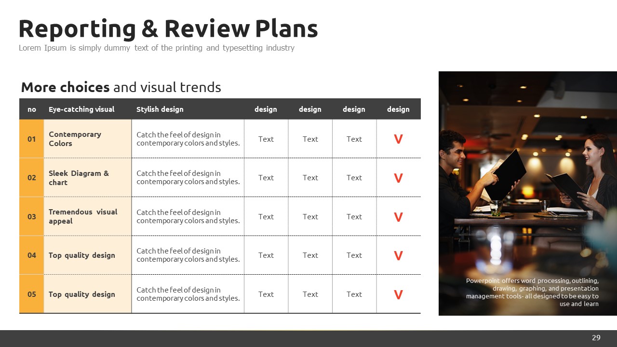The image size is (617, 347).
Task: Click the slide number 29
Action: click(596, 338)
